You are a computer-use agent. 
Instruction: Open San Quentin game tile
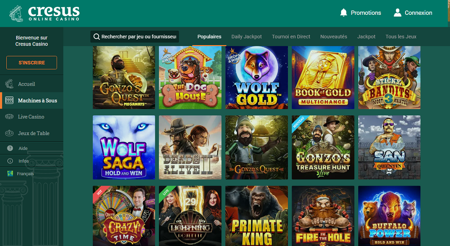click(389, 147)
